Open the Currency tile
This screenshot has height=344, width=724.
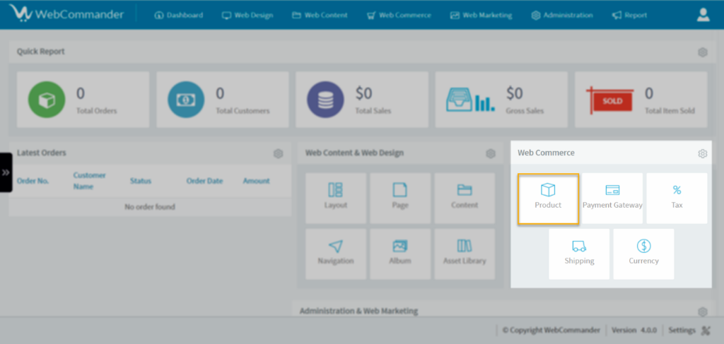643,254
